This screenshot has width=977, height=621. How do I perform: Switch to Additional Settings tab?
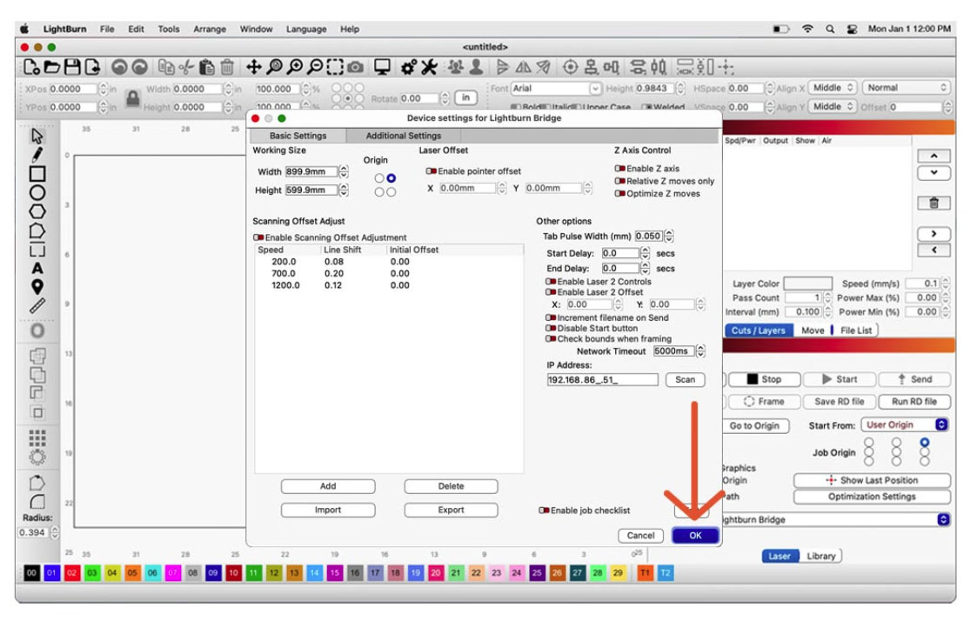pos(403,136)
